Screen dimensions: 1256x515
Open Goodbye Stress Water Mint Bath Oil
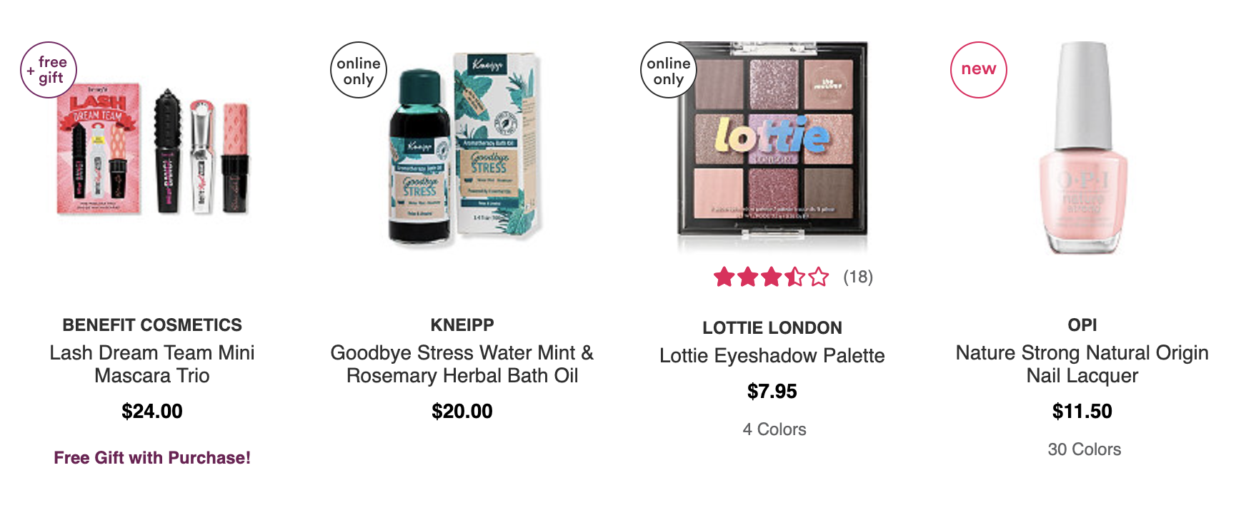(462, 364)
